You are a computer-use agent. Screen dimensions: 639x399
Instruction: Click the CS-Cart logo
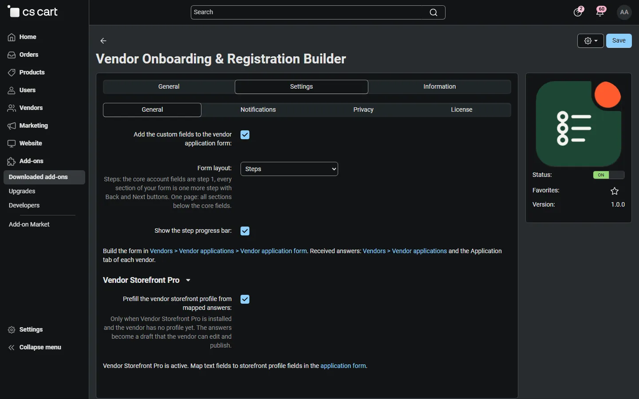tap(33, 12)
